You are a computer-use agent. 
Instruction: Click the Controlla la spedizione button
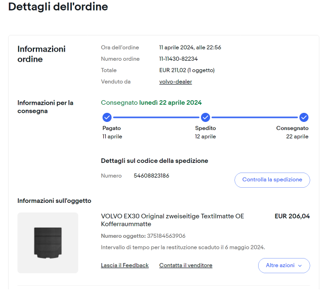272,180
